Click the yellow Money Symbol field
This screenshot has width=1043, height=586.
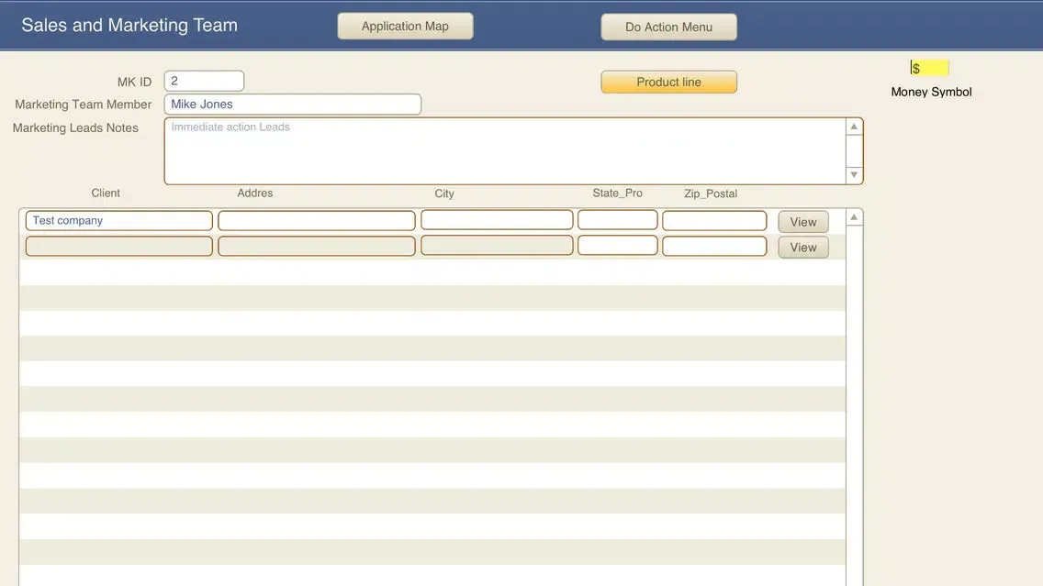[929, 68]
